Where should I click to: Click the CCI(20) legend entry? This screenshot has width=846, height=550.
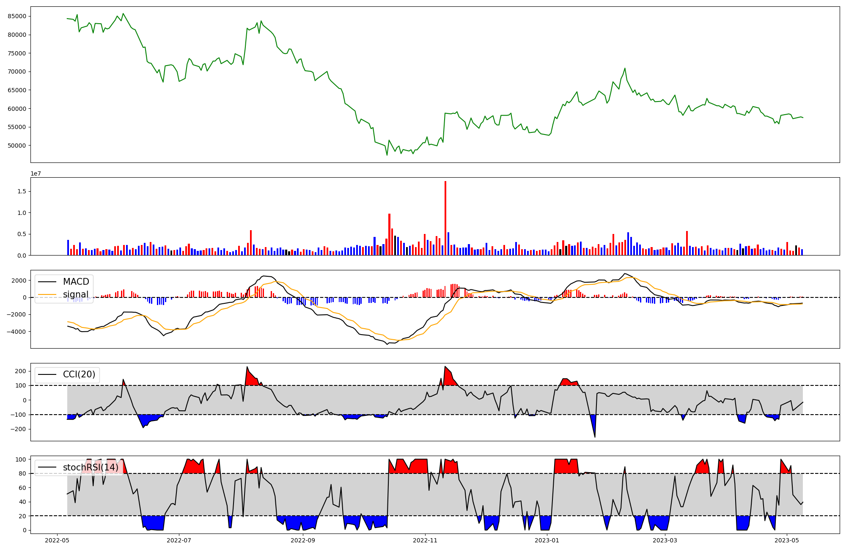(79, 374)
